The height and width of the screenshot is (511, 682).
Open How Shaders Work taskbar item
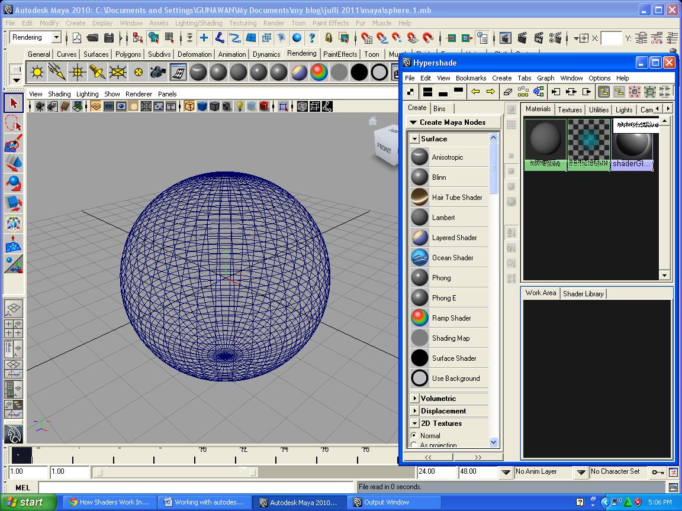110,502
